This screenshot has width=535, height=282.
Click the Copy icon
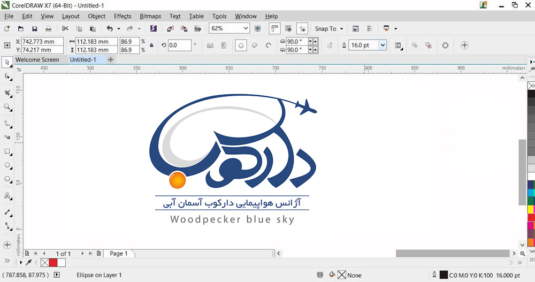(x=79, y=29)
